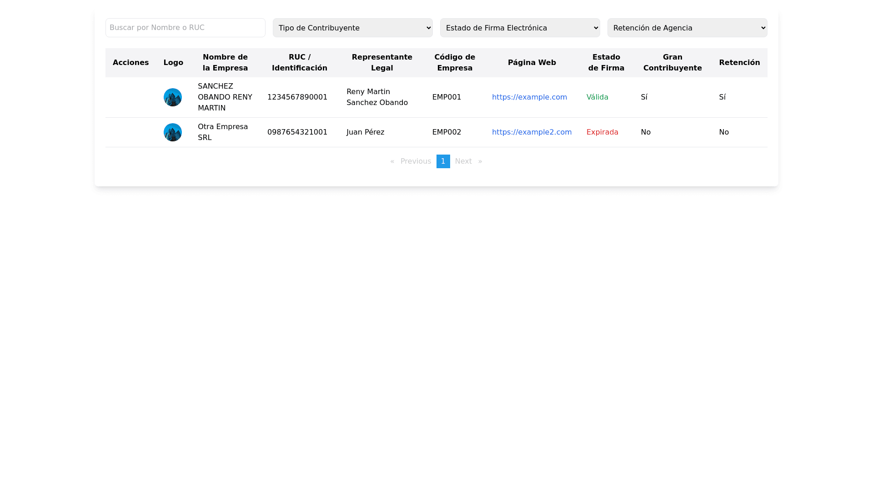Go to the Next page
This screenshot has height=491, width=873.
point(463,161)
